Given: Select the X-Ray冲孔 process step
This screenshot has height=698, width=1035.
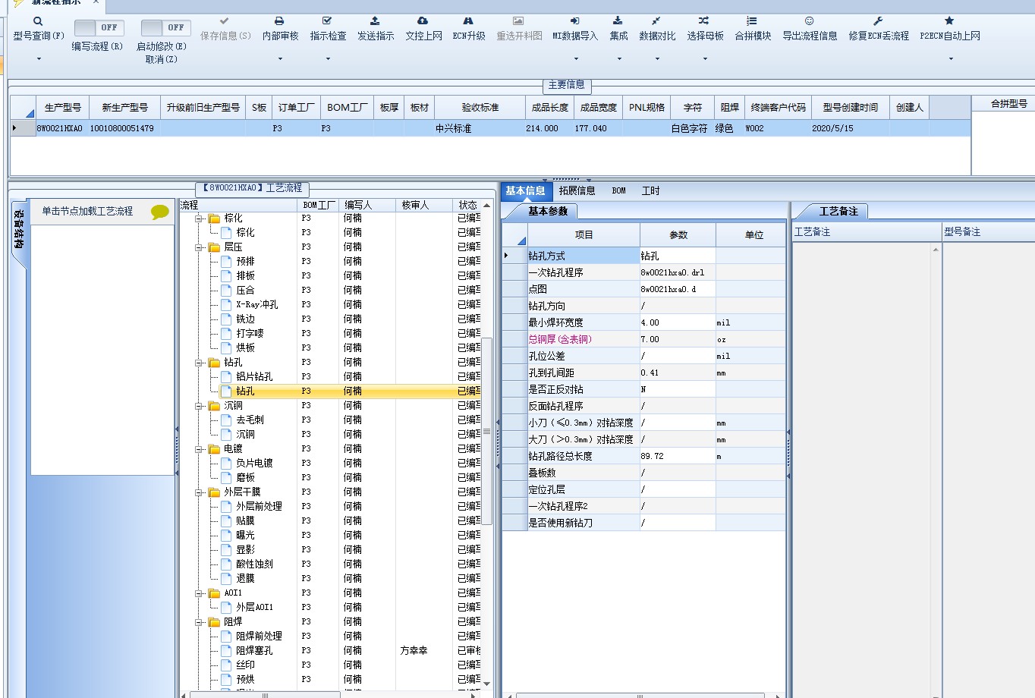Looking at the screenshot, I should tap(256, 305).
